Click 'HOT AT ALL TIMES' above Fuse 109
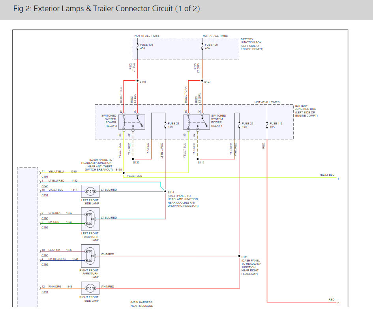 coord(215,35)
